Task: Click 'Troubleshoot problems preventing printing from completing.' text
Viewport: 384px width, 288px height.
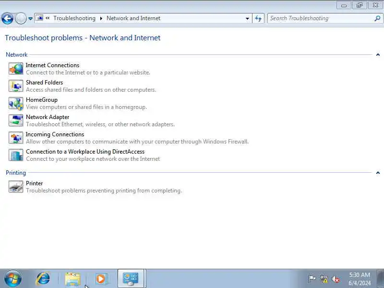Action: [x=104, y=191]
